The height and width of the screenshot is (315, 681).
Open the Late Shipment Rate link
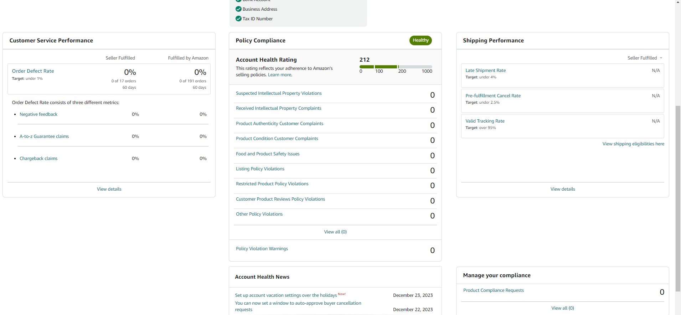(x=486, y=71)
